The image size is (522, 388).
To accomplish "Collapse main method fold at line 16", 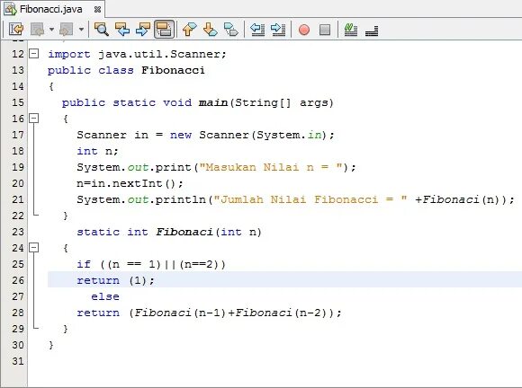I will [x=34, y=119].
